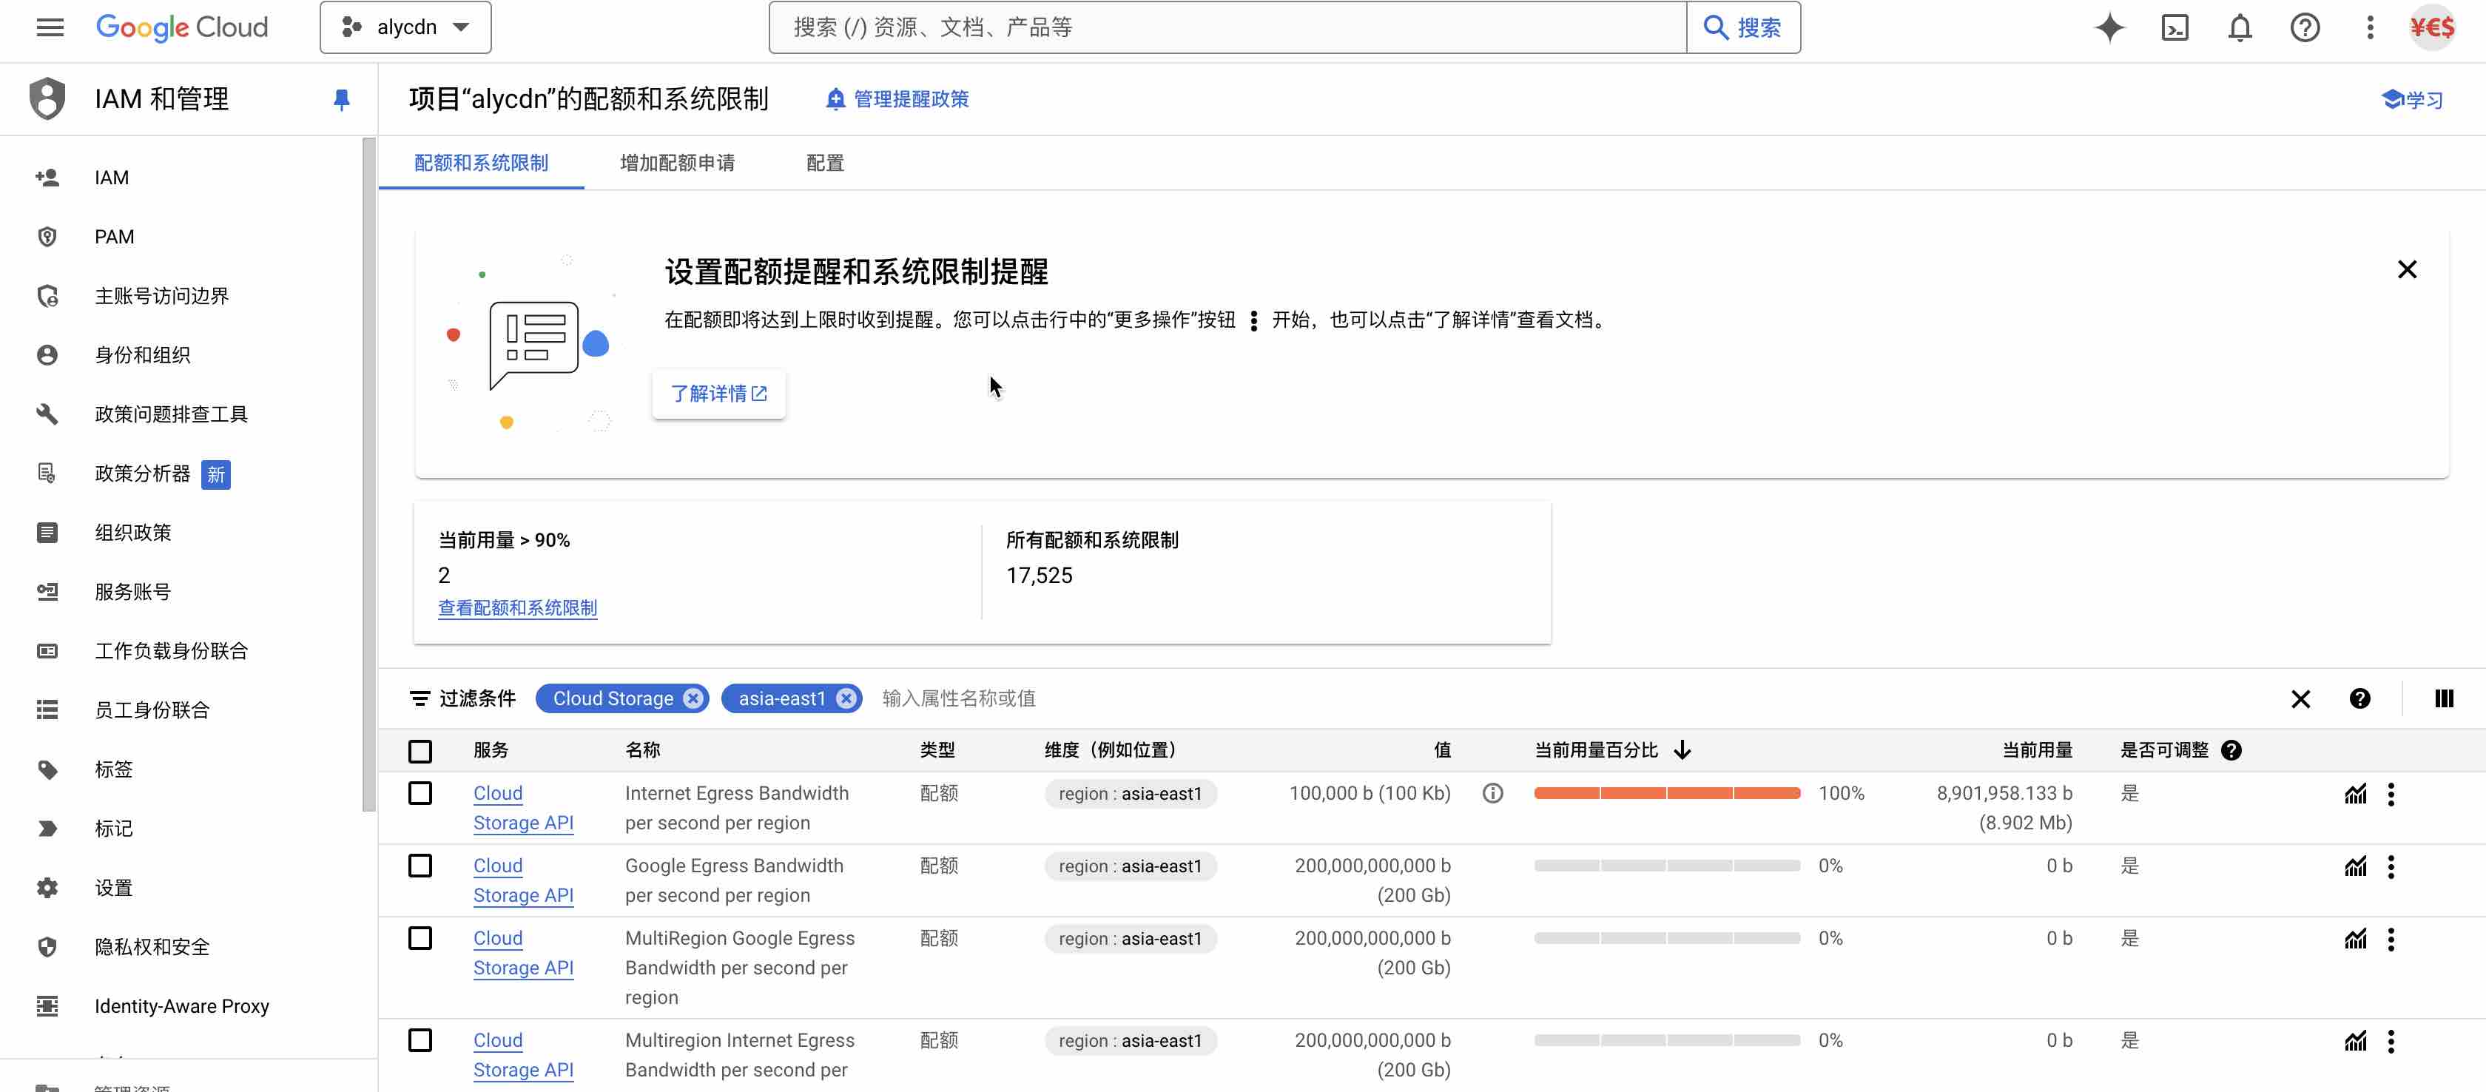Click the sidebar vertical scrollbar

click(368, 475)
